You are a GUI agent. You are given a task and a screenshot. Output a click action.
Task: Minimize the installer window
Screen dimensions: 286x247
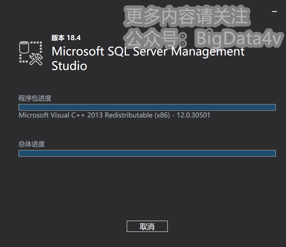tap(274, 12)
